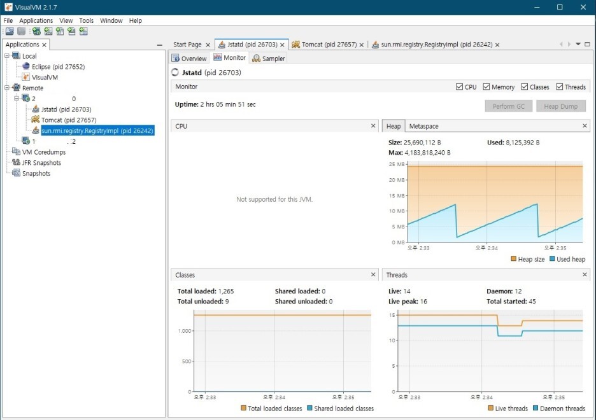Click the Daemon threads legend swatch
This screenshot has width=596, height=420.
click(x=536, y=408)
